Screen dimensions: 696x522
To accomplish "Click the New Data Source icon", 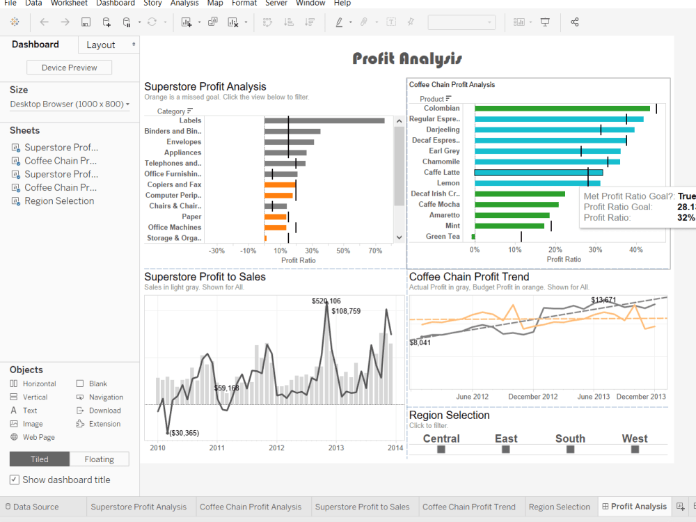I will [x=106, y=22].
